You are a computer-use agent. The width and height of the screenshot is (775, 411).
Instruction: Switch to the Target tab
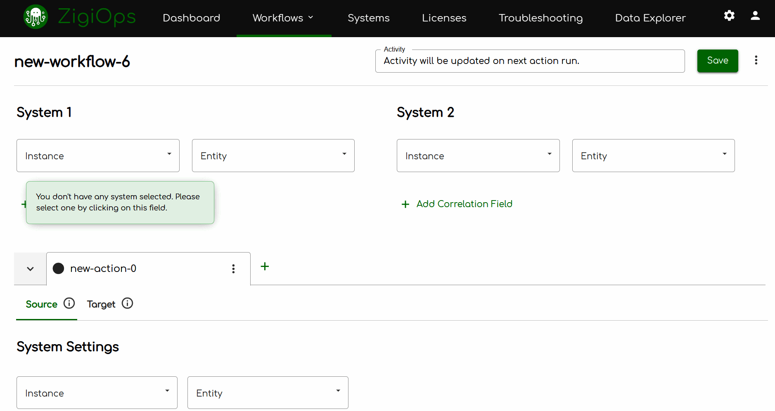pyautogui.click(x=101, y=305)
